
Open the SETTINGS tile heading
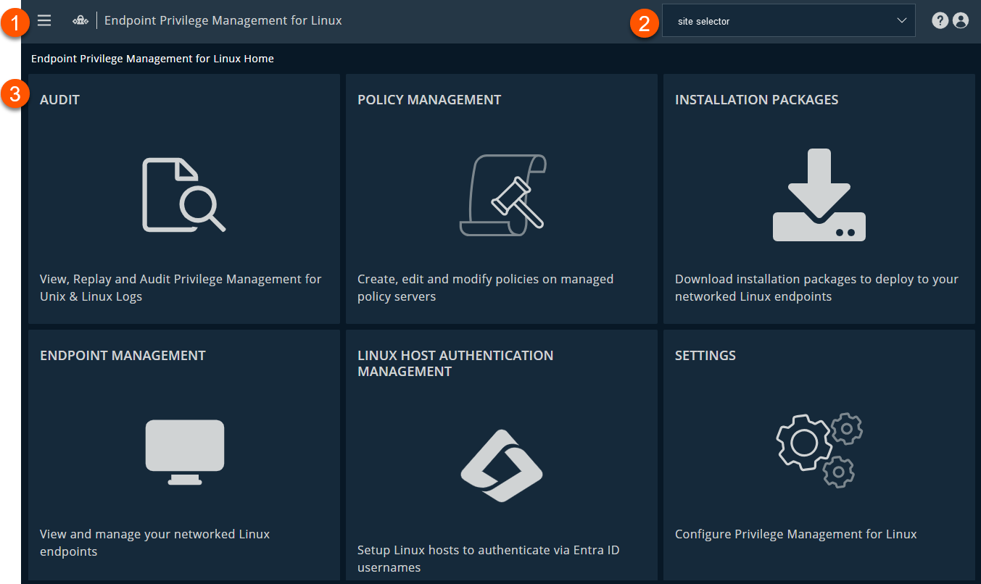click(705, 356)
